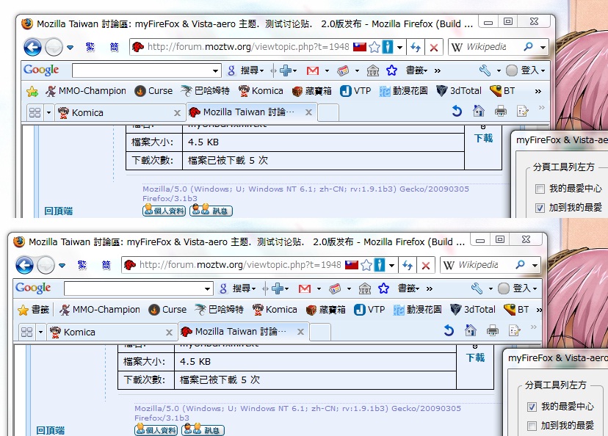The width and height of the screenshot is (608, 436).
Task: Click Home icon in upper tab bar
Action: point(479,112)
